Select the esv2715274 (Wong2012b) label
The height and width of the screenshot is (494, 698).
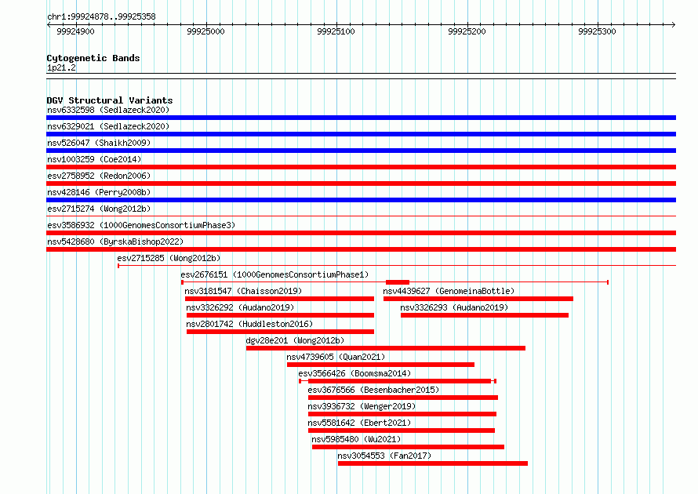[99, 209]
